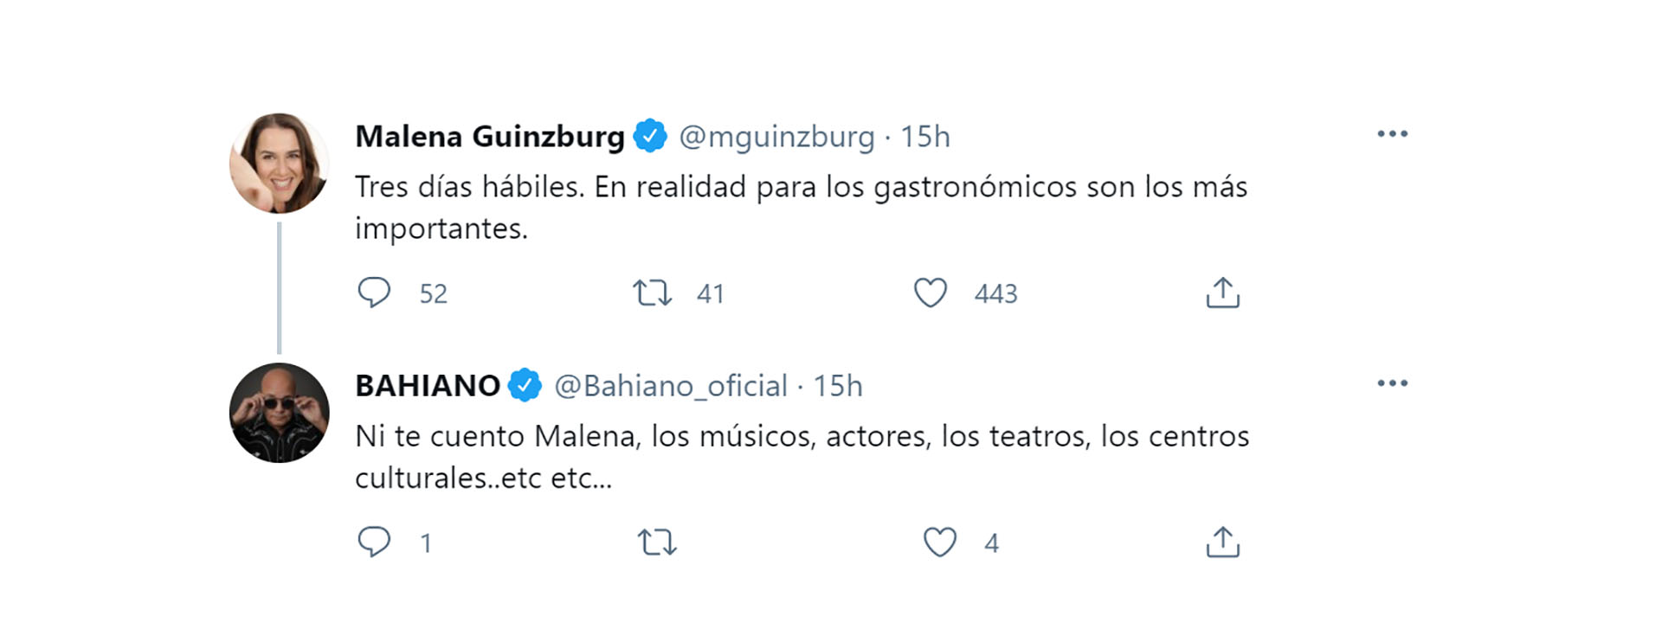
Task: Reply to Malena Guinzburg's tweet
Action: [x=374, y=293]
